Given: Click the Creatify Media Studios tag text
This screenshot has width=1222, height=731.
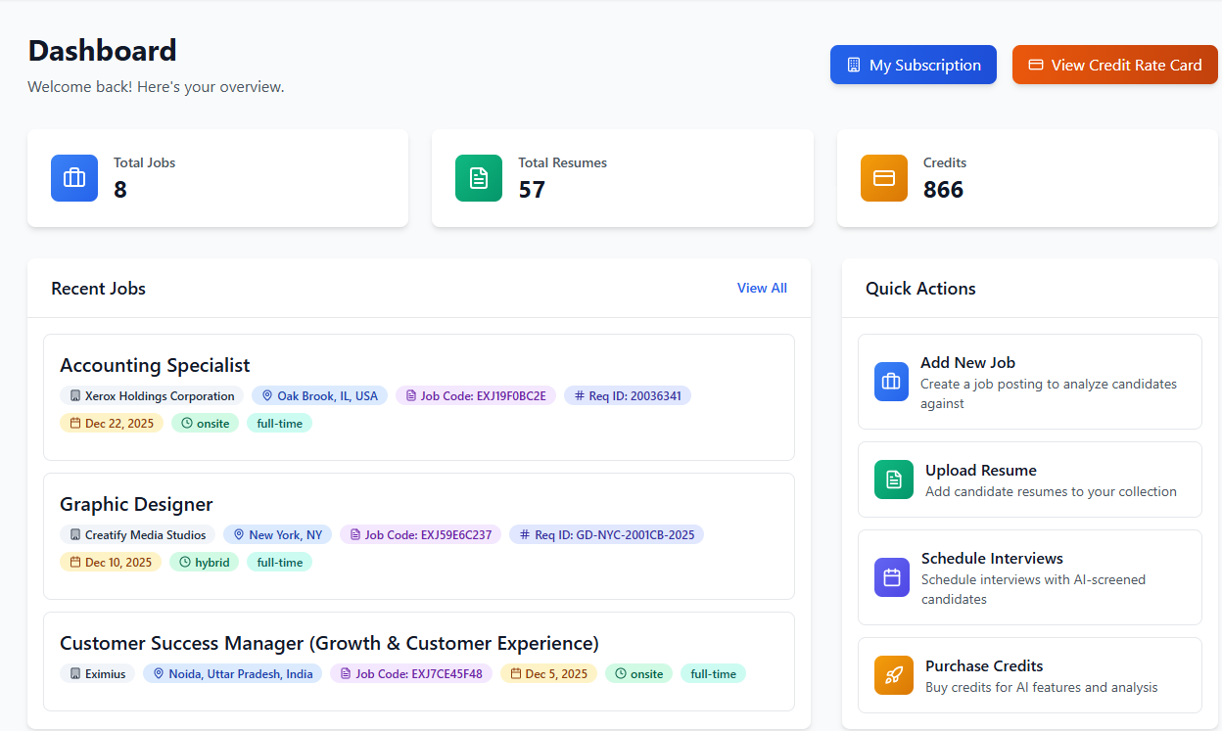Looking at the screenshot, I should tap(145, 535).
